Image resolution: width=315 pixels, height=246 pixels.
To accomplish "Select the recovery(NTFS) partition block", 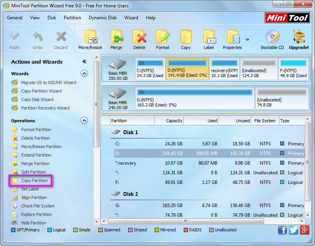I will (x=224, y=69).
